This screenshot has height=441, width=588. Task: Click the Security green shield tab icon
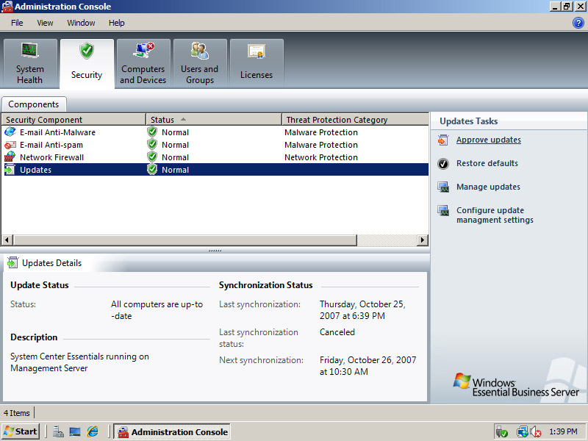click(87, 51)
